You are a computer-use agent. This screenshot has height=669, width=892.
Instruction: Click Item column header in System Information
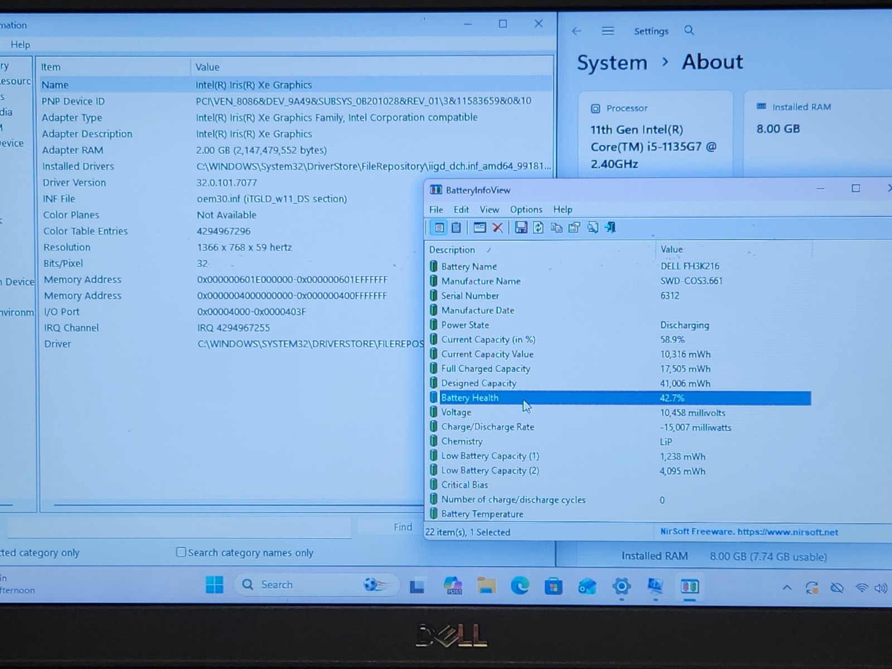(114, 67)
